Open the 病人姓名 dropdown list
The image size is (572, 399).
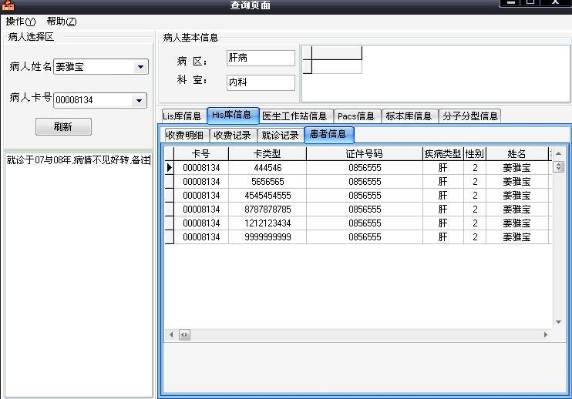click(140, 67)
